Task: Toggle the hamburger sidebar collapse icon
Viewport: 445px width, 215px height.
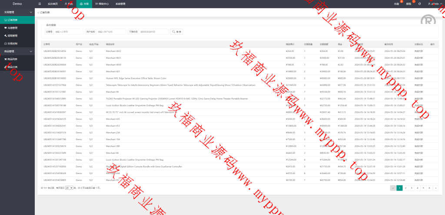Action: 40,3
